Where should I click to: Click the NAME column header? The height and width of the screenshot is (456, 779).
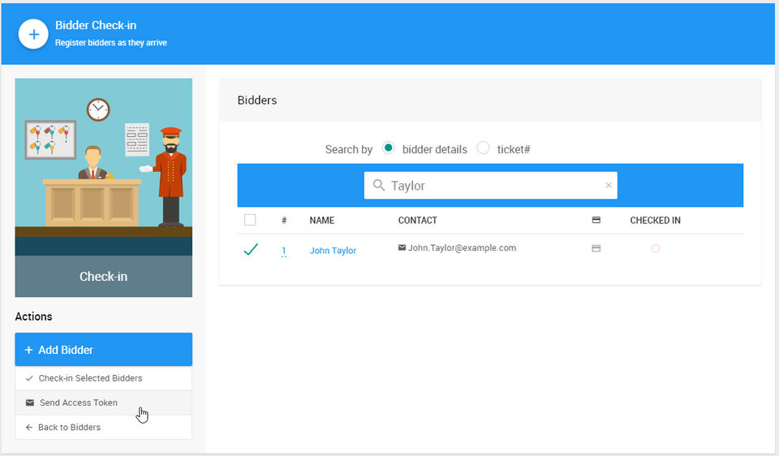(322, 220)
